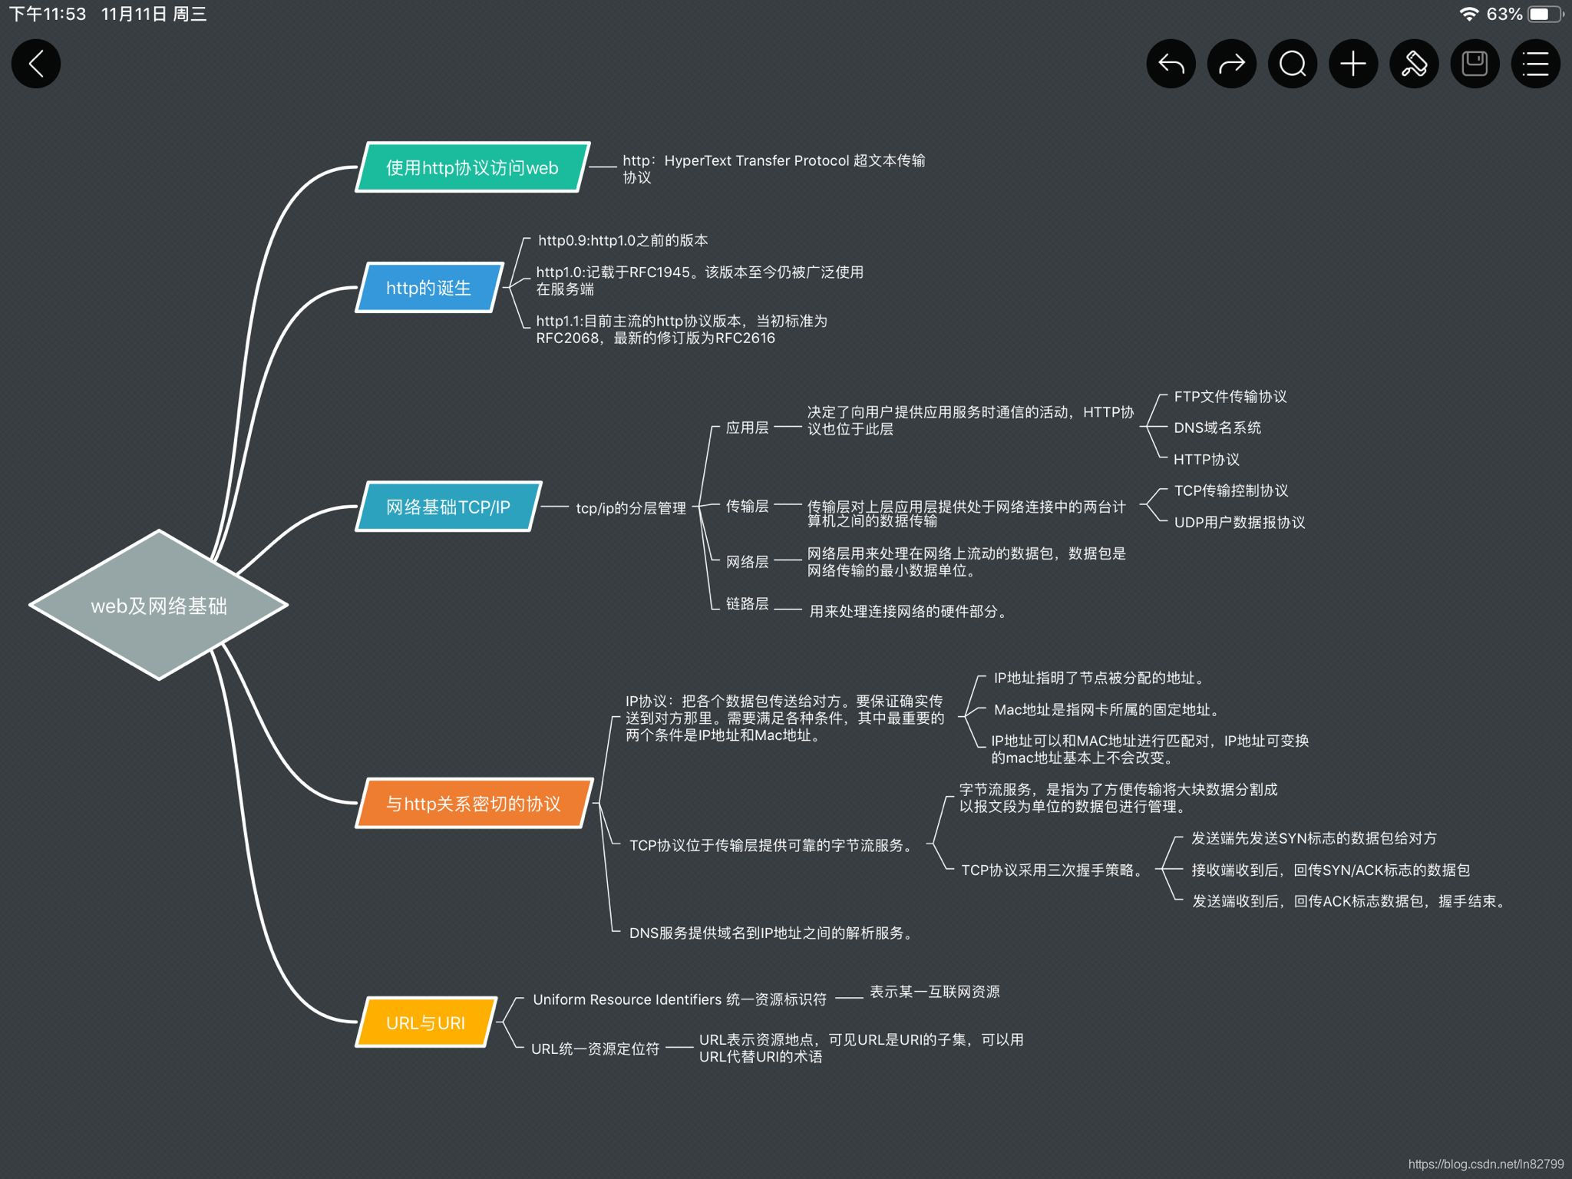Select the TCP协议位于传输层 node
Screen dimensions: 1572x1179
point(772,845)
